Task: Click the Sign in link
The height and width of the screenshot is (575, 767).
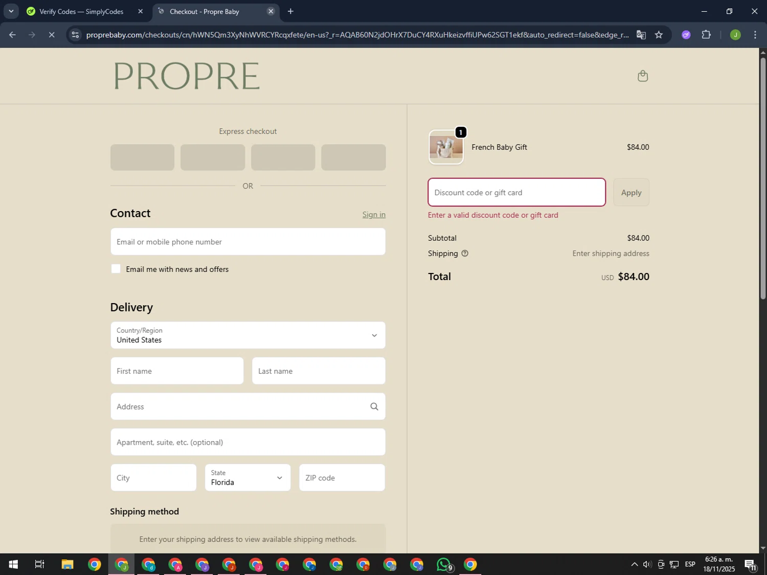Action: [x=374, y=215]
